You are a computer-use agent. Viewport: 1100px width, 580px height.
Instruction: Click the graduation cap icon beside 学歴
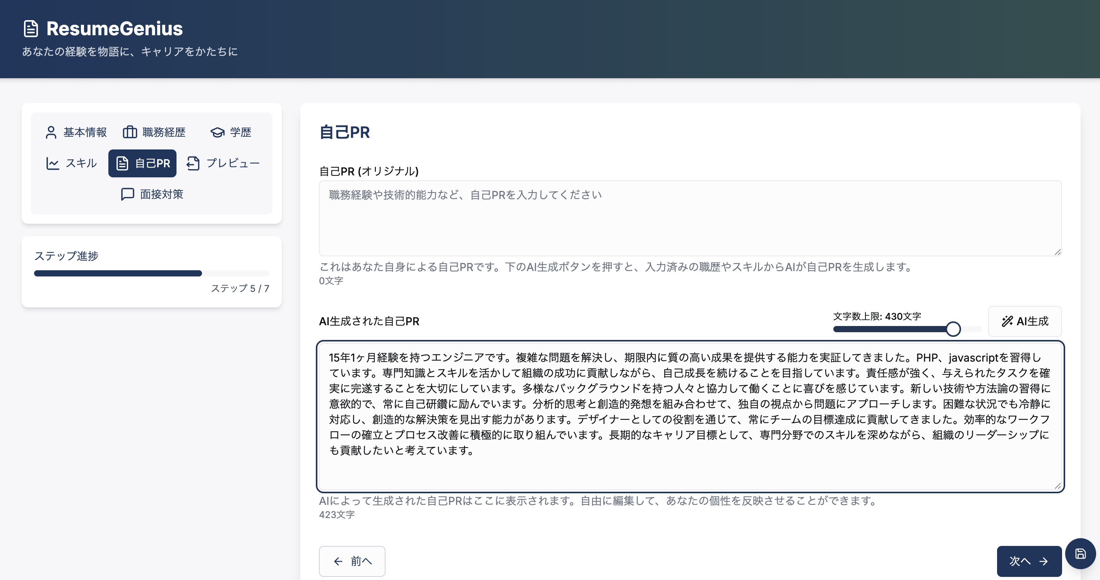click(x=218, y=132)
